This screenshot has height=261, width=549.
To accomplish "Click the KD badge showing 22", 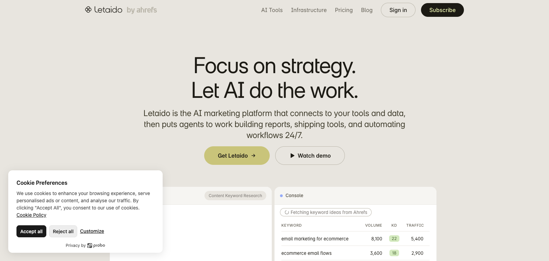I will click(x=394, y=239).
